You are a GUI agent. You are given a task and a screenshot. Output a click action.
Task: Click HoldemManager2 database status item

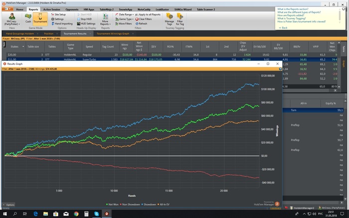(x=302, y=208)
